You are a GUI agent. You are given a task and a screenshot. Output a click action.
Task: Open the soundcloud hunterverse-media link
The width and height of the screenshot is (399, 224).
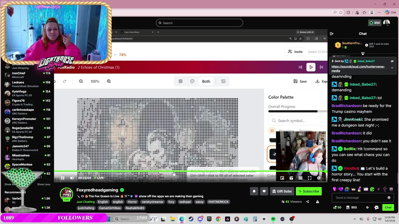tap(358, 69)
